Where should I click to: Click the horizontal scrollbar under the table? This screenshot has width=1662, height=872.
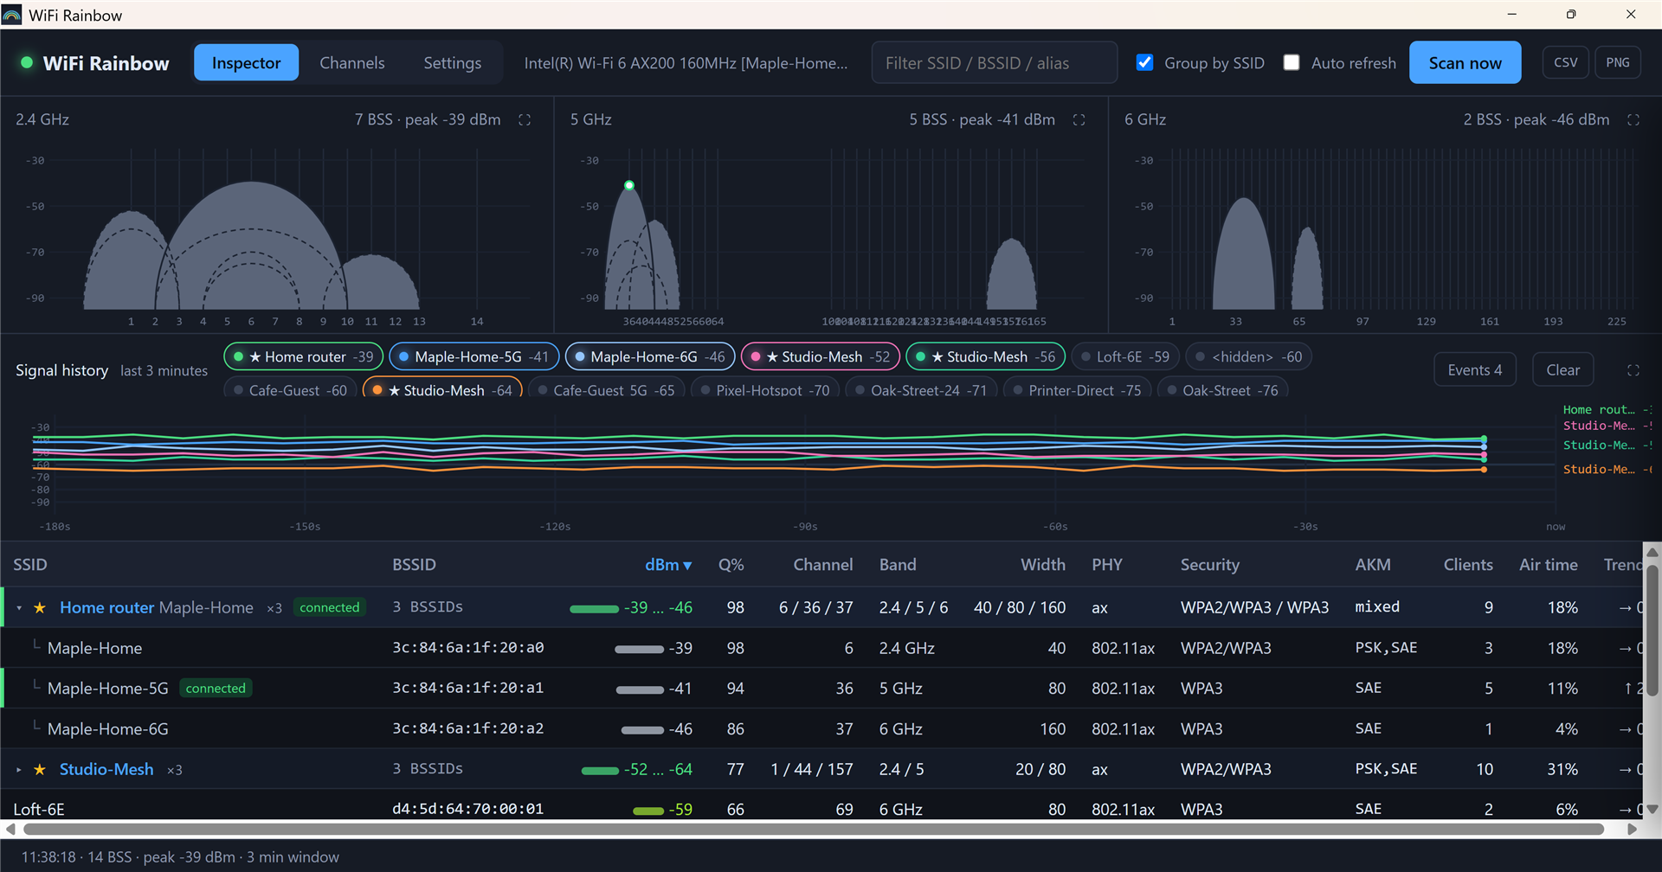(814, 829)
